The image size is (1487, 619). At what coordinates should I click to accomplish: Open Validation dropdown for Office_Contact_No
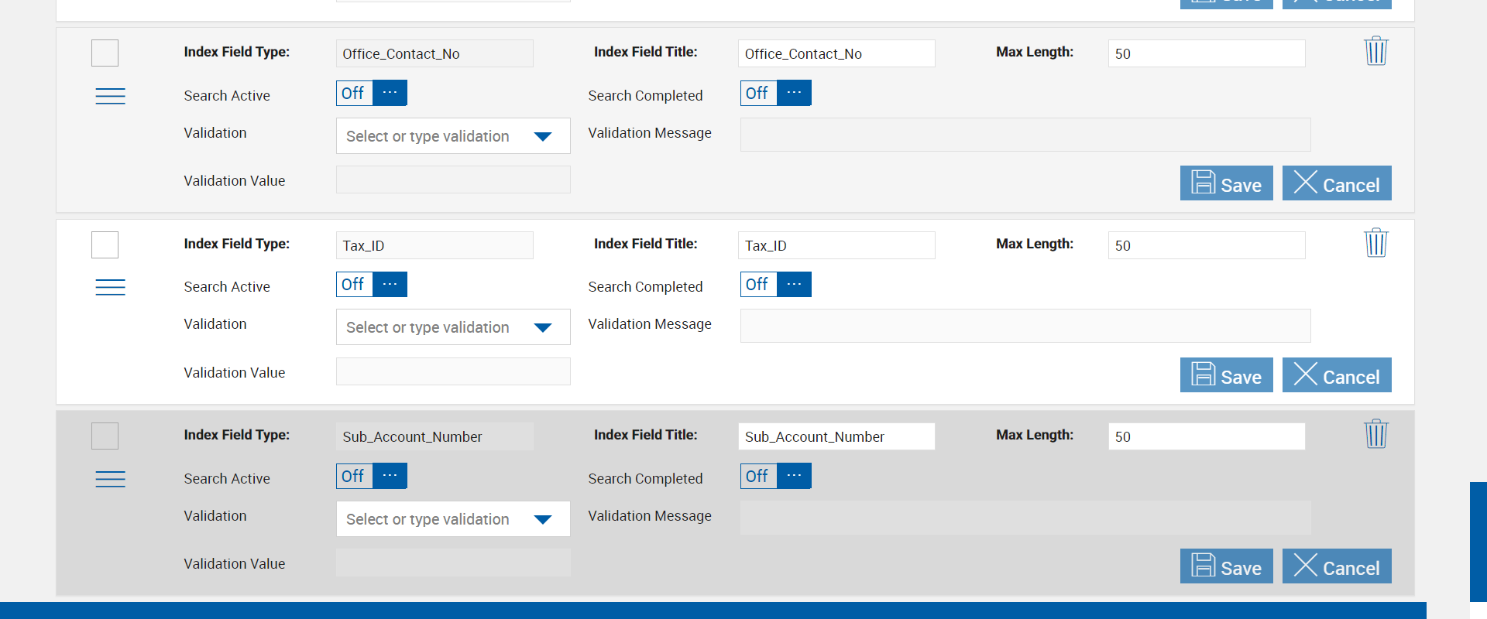point(453,136)
